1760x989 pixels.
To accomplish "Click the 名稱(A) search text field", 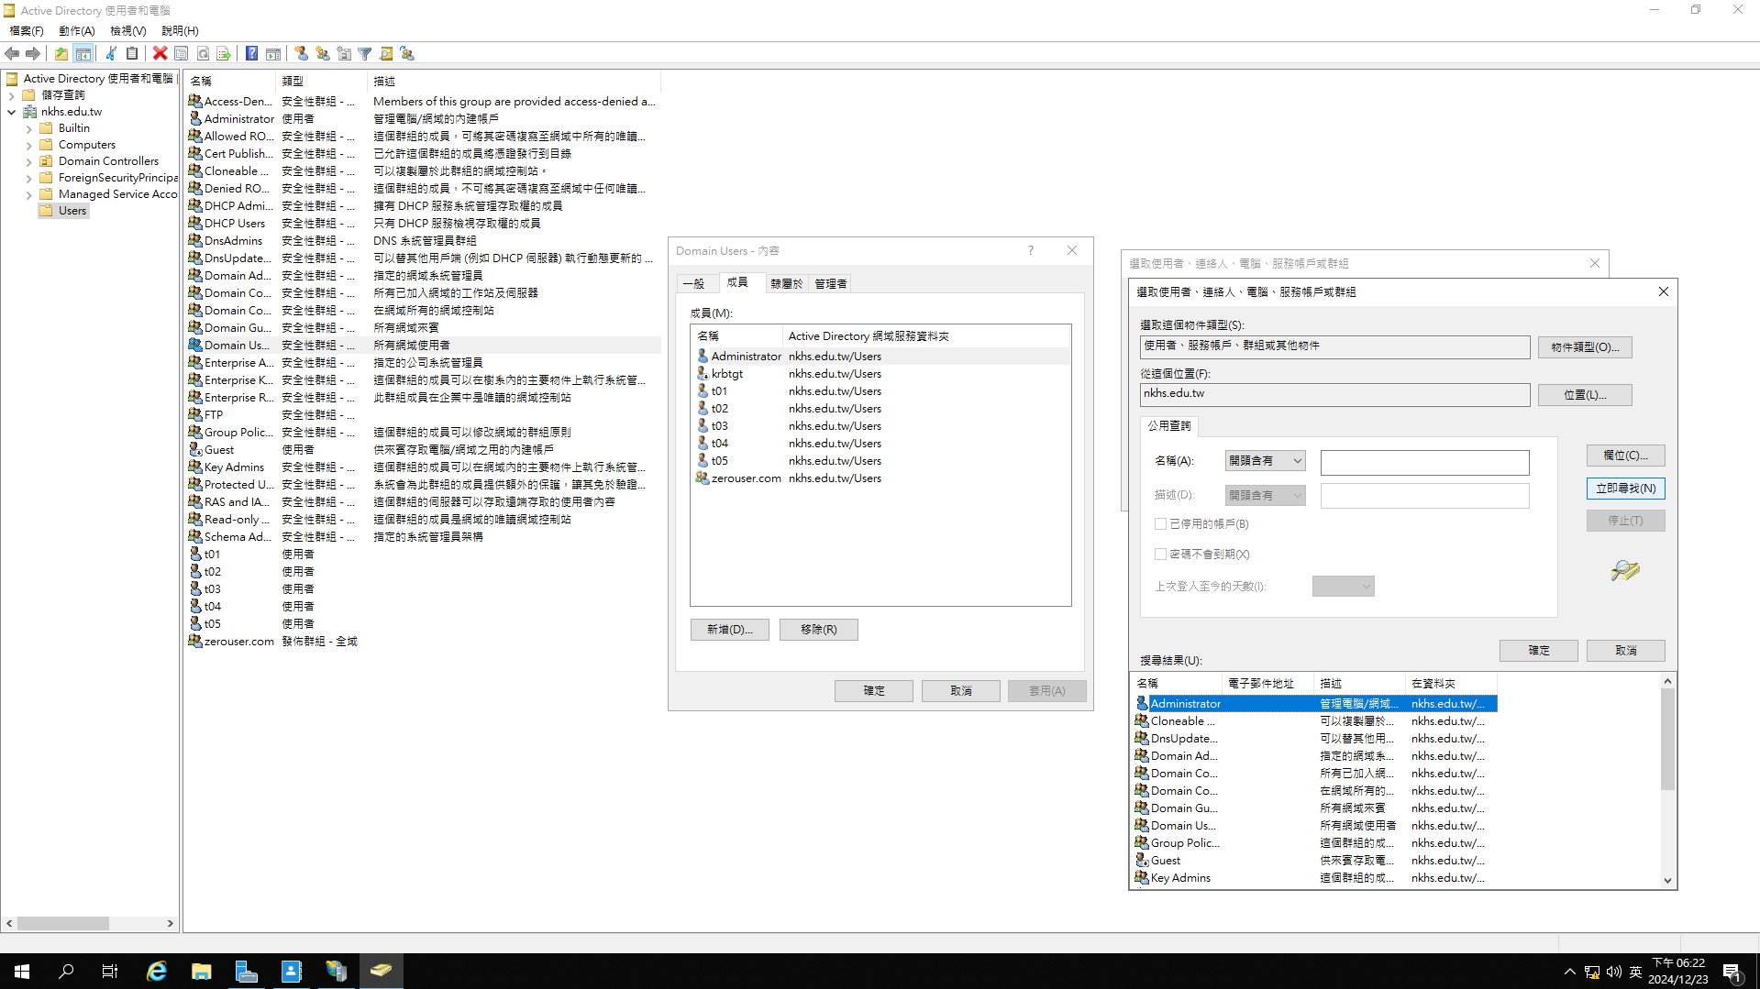I will [1424, 462].
